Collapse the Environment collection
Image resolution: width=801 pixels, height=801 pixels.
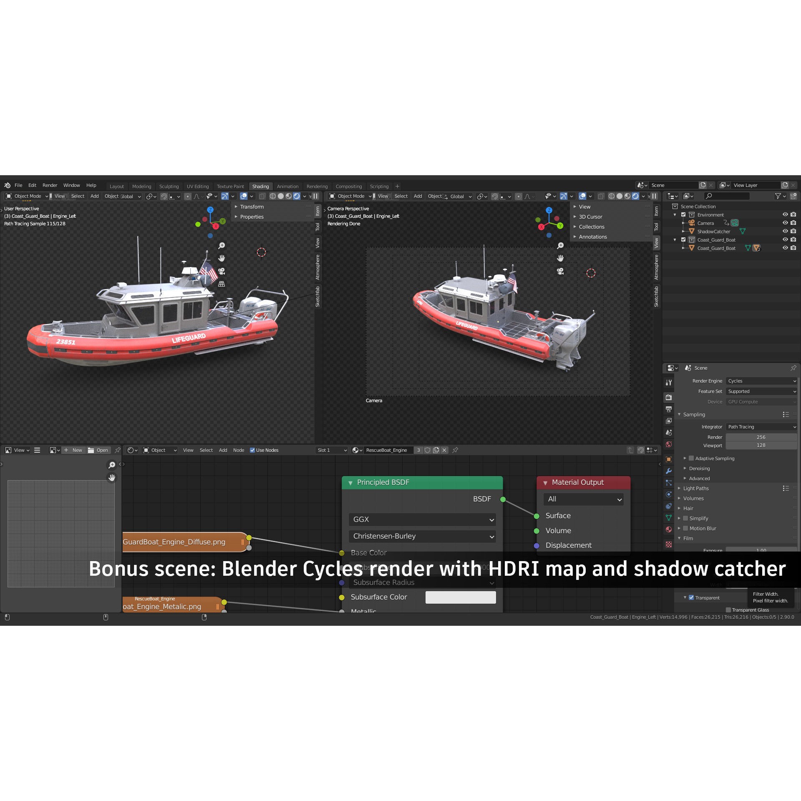(675, 215)
